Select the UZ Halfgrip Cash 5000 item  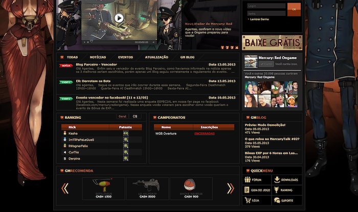pyautogui.click(x=147, y=189)
